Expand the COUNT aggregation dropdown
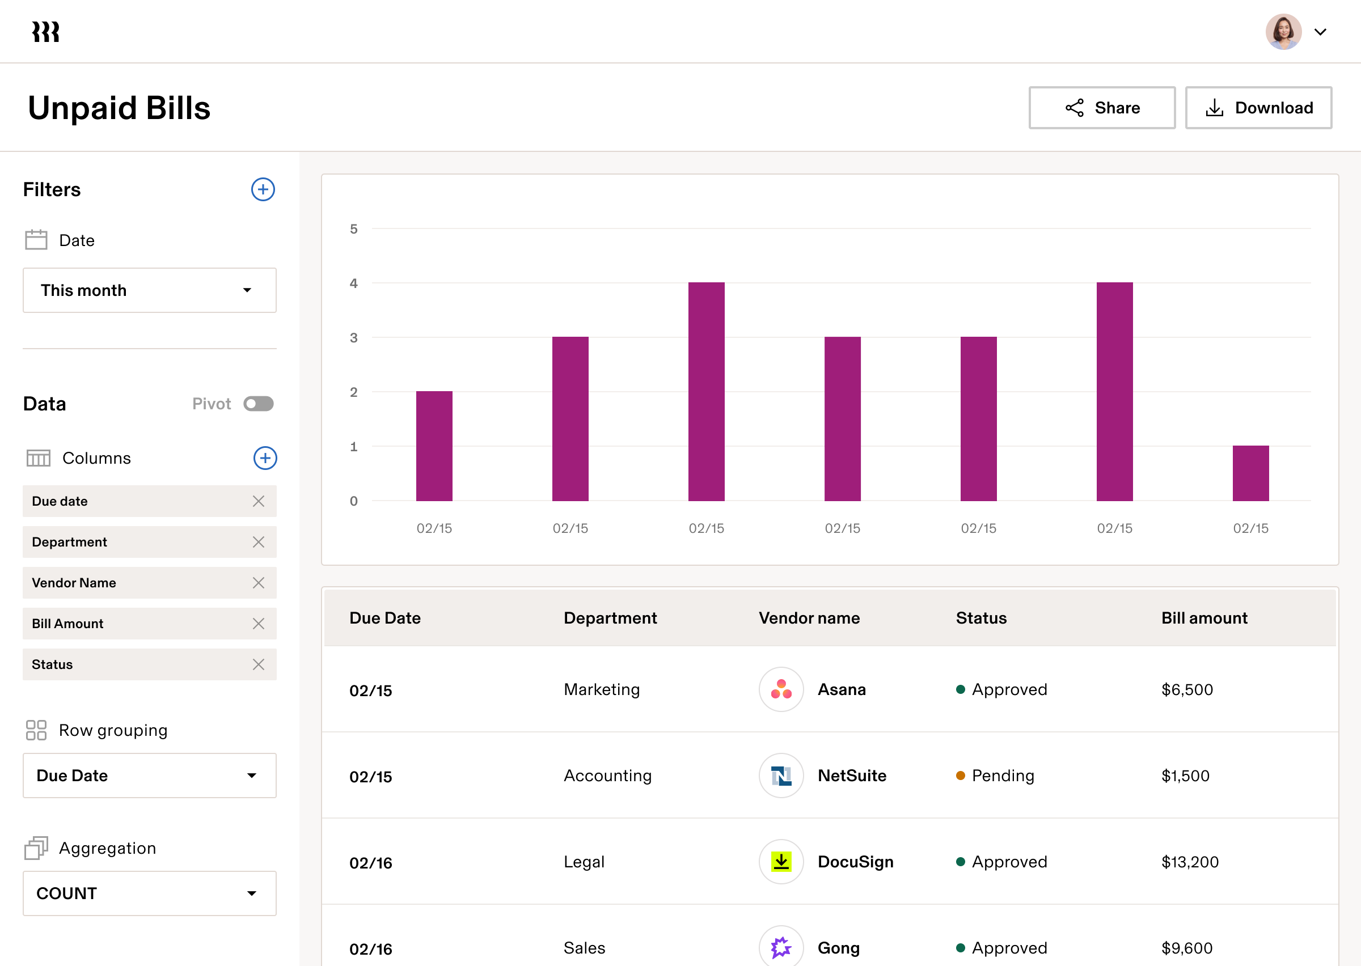This screenshot has height=966, width=1361. [x=149, y=893]
